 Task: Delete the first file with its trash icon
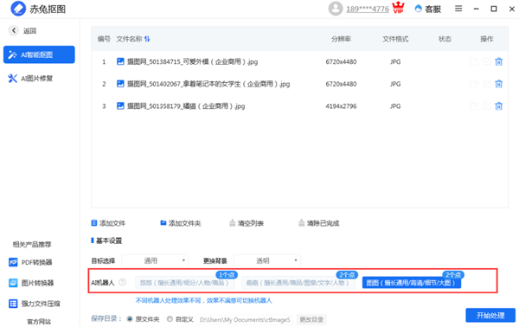pos(498,61)
